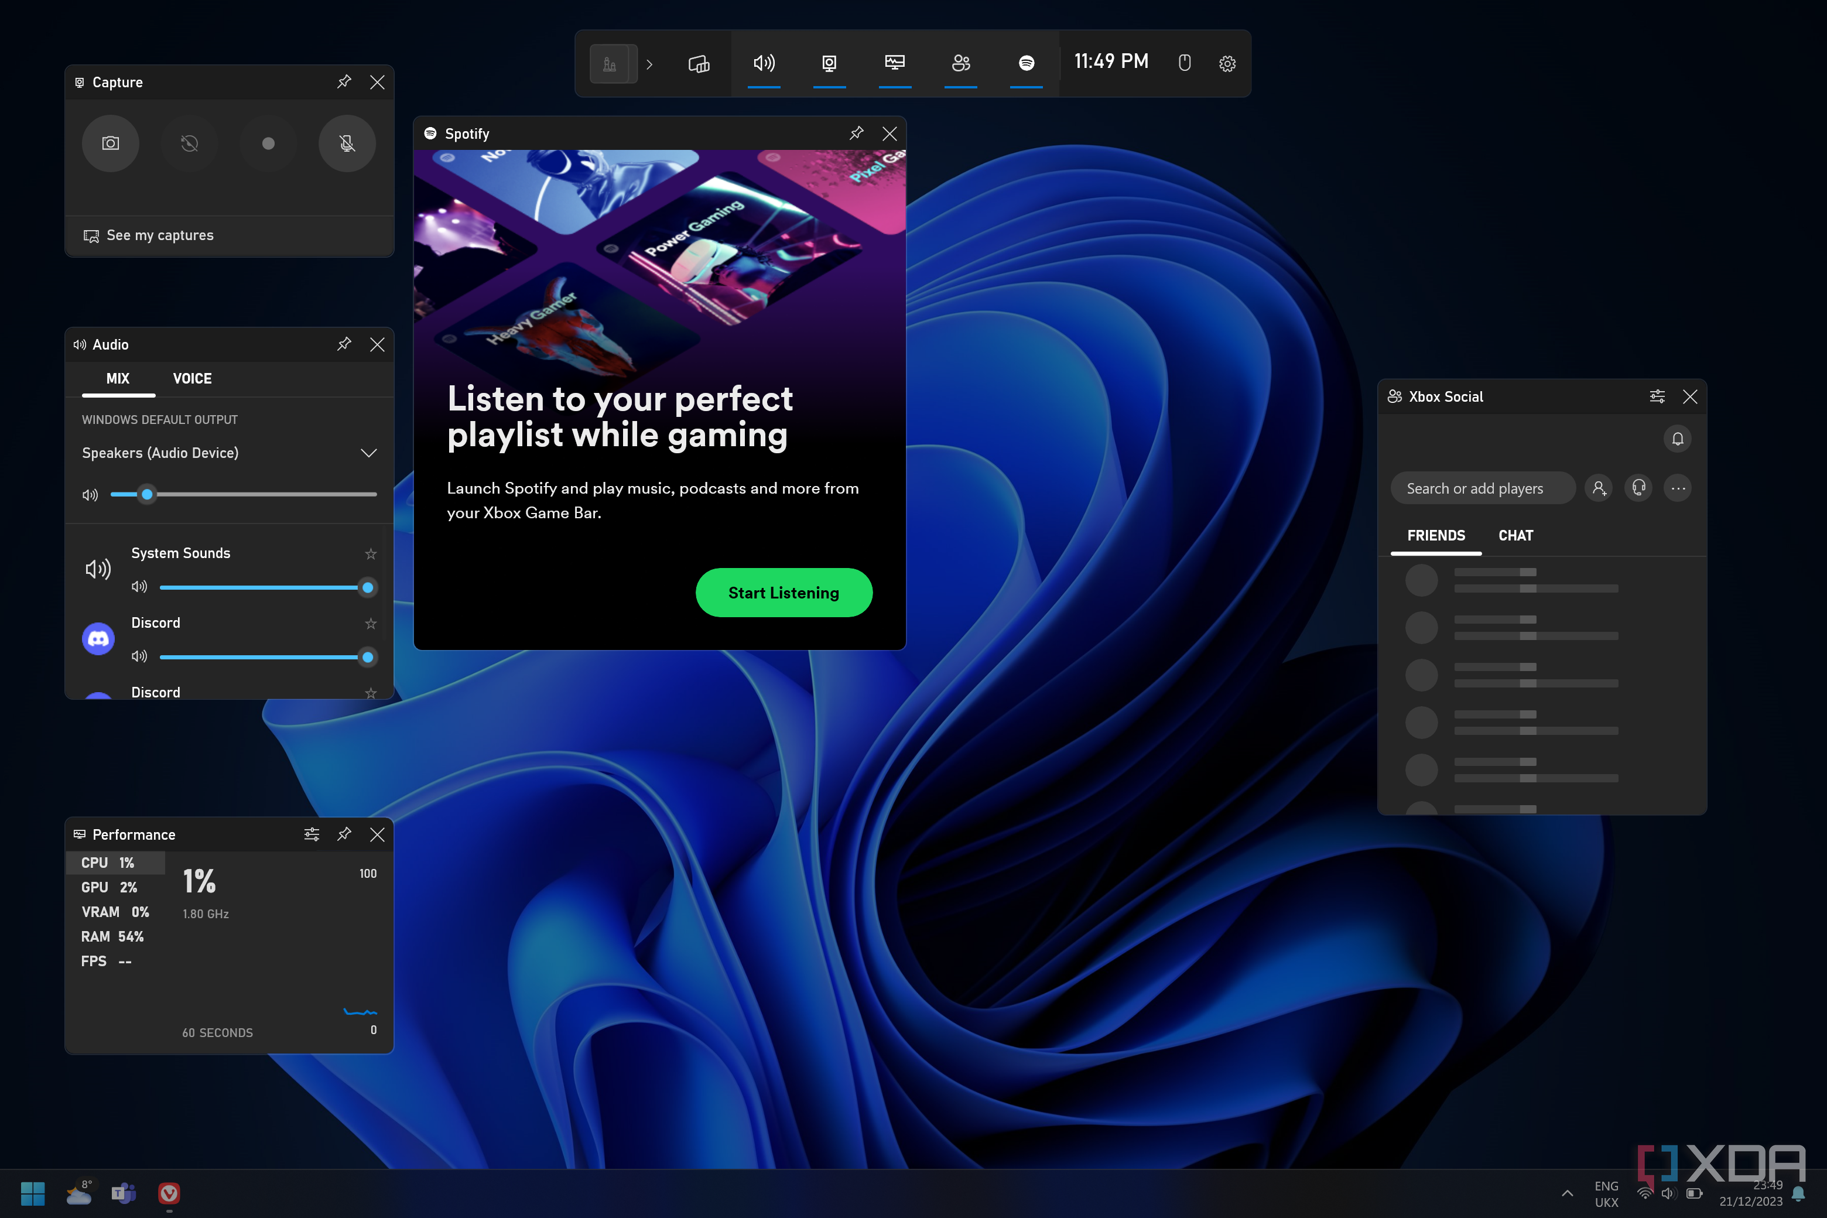This screenshot has height=1218, width=1827.
Task: Click the headset party icon
Action: 1638,488
